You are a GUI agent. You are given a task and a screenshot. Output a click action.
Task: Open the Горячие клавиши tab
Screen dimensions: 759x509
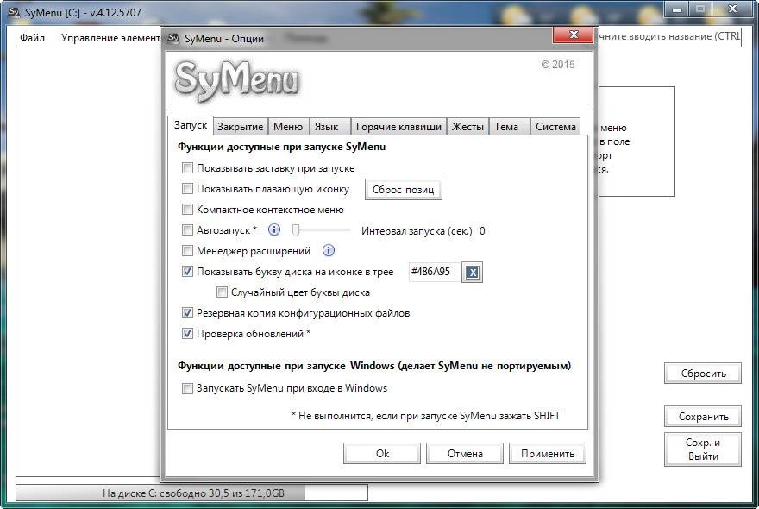398,127
